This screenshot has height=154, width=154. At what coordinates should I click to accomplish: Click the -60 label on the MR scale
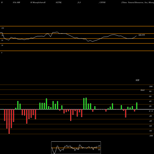click(x=150, y=126)
